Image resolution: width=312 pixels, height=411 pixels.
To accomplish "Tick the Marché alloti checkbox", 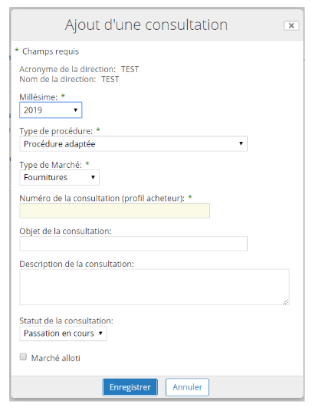I will (23, 357).
